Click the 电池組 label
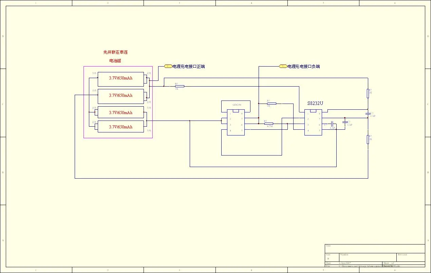The height and width of the screenshot is (273, 431). tap(115, 61)
